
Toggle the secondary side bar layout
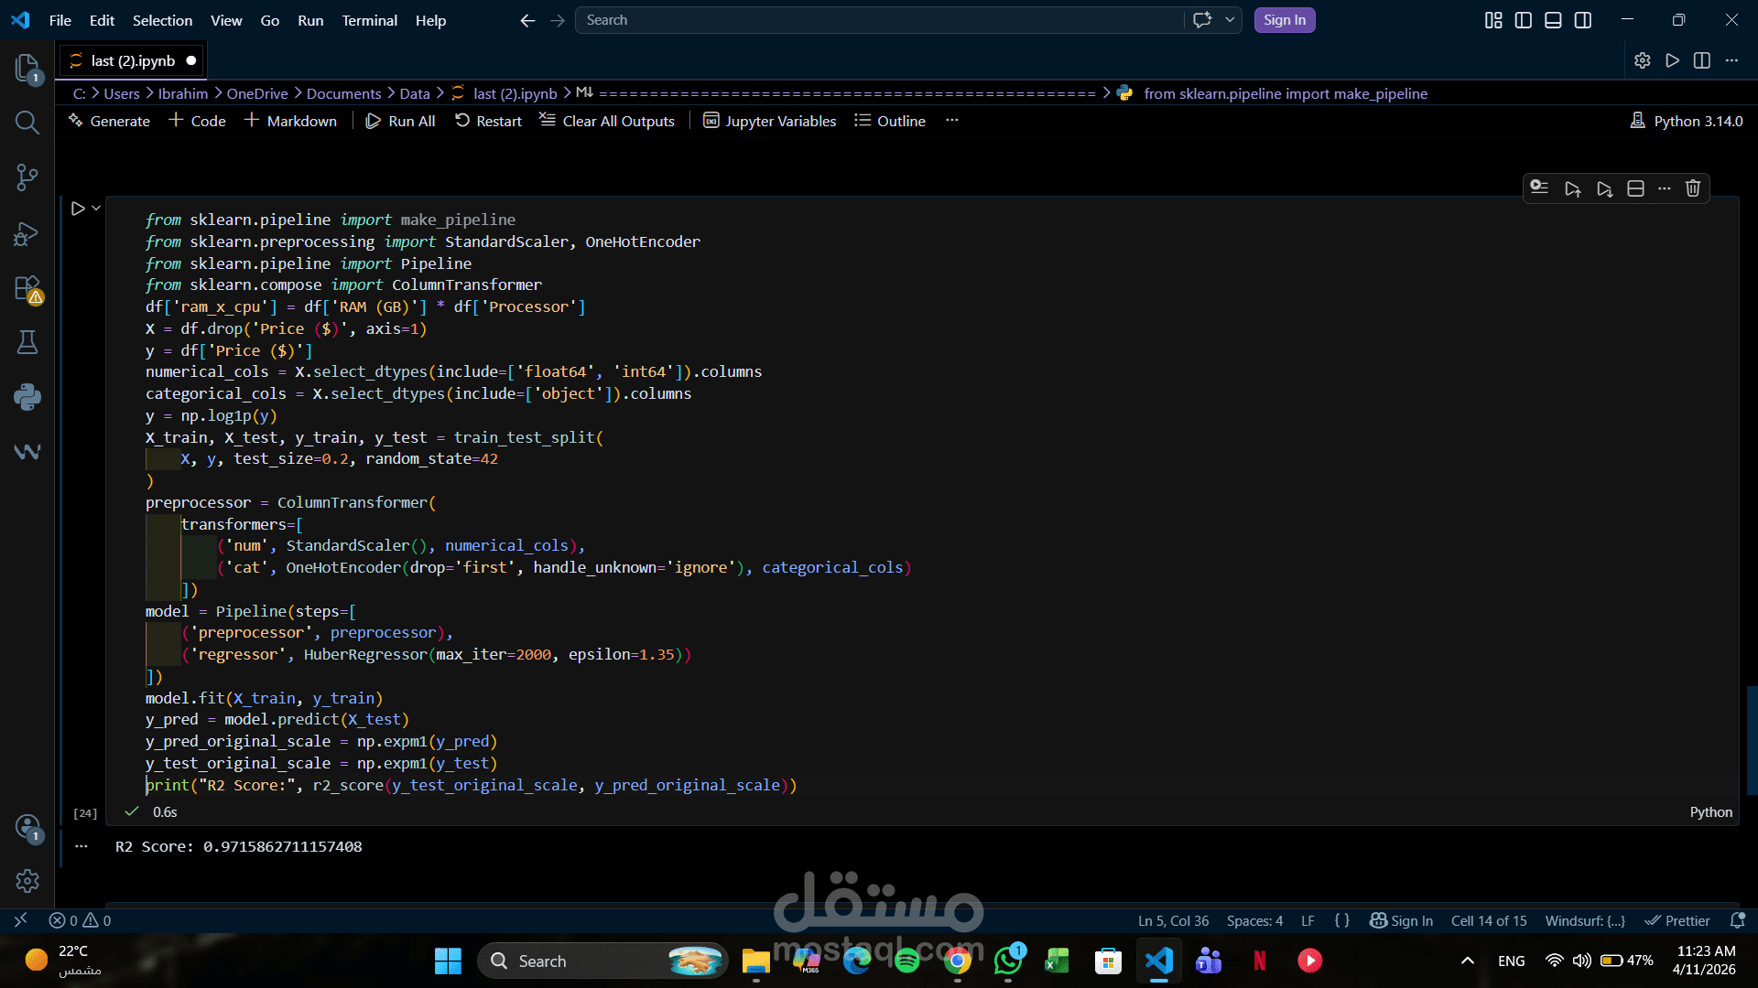coord(1583,20)
